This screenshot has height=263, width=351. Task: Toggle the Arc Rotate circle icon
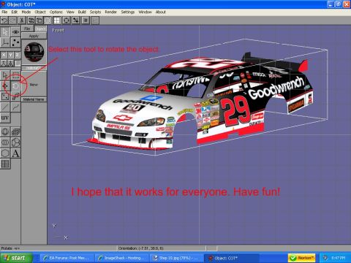click(67, 20)
